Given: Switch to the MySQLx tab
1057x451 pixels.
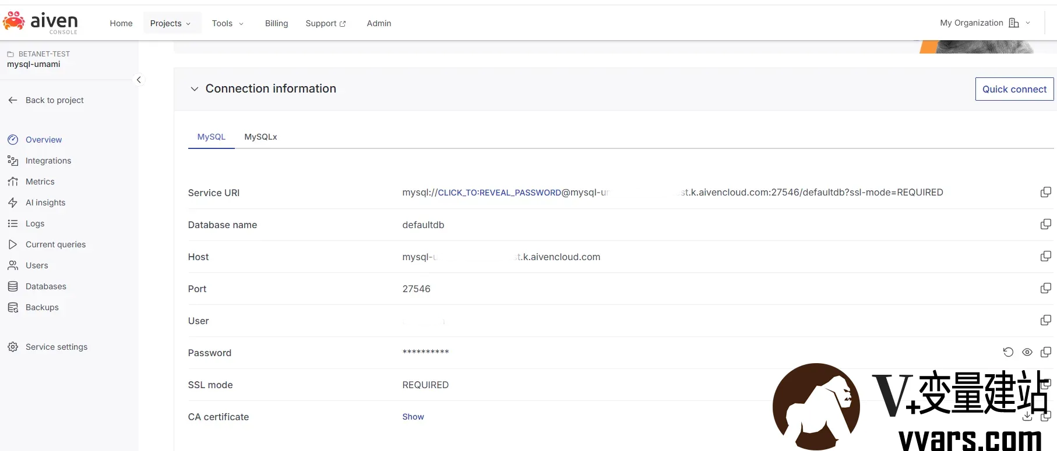Looking at the screenshot, I should click(260, 137).
